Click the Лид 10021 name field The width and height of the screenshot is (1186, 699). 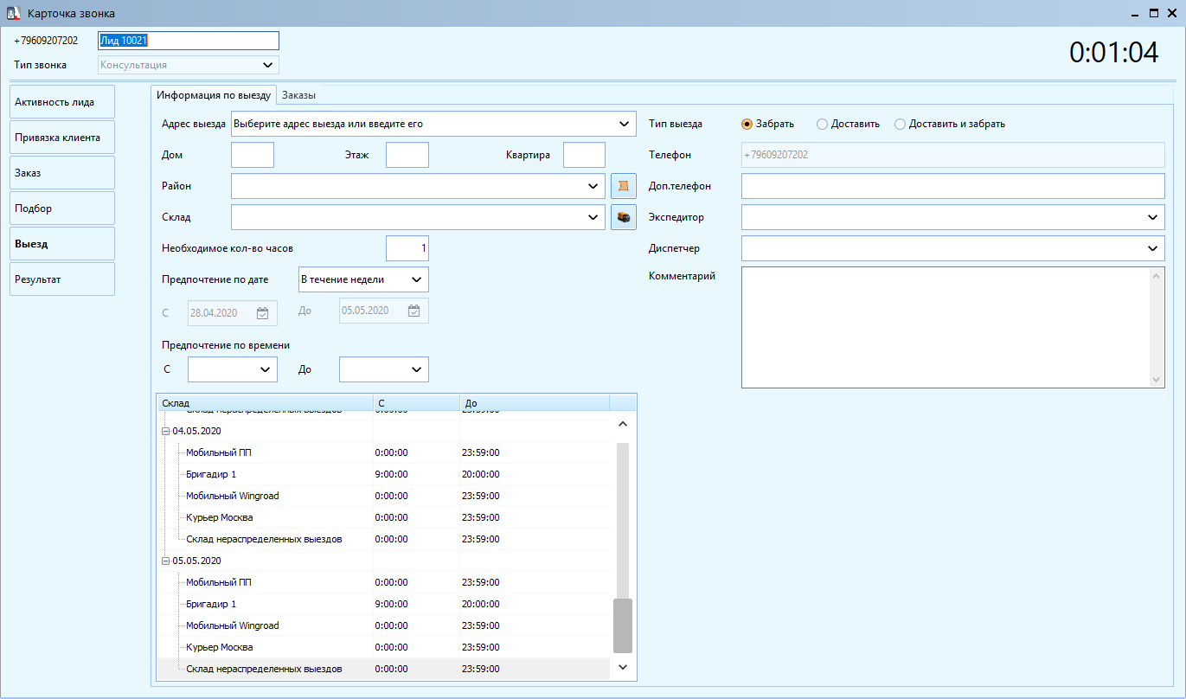click(x=189, y=41)
